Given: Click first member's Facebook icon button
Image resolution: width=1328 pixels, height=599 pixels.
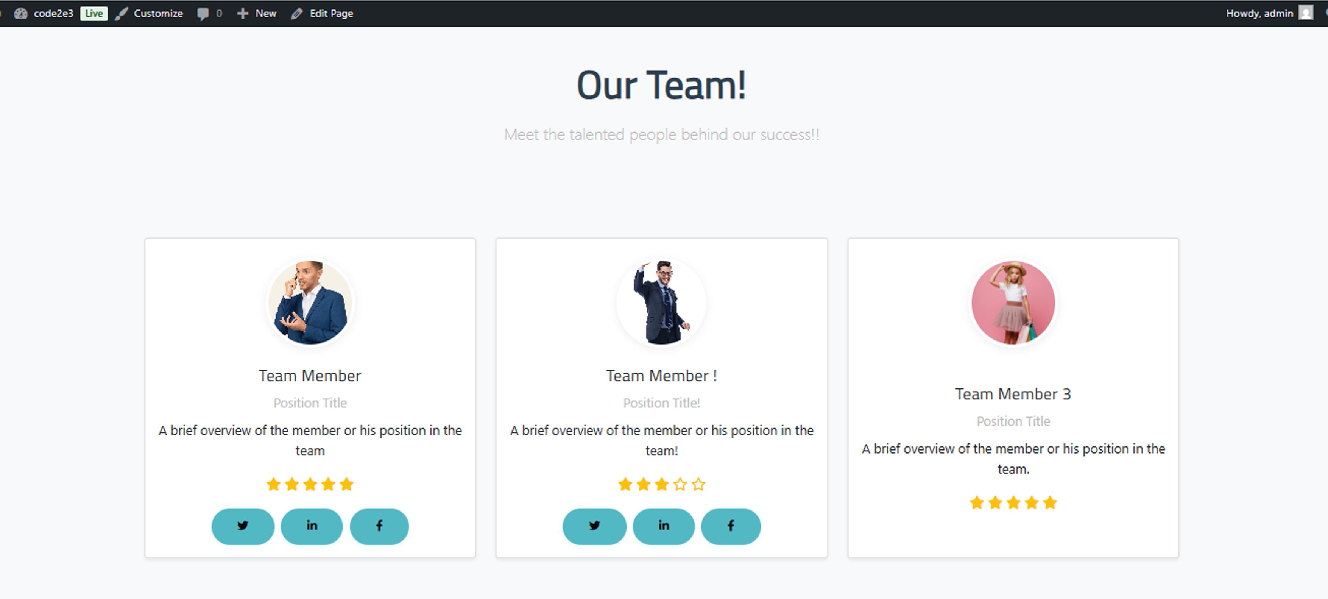Looking at the screenshot, I should click(x=379, y=526).
